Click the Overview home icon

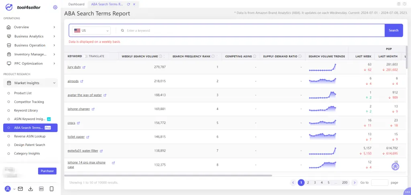(9, 27)
